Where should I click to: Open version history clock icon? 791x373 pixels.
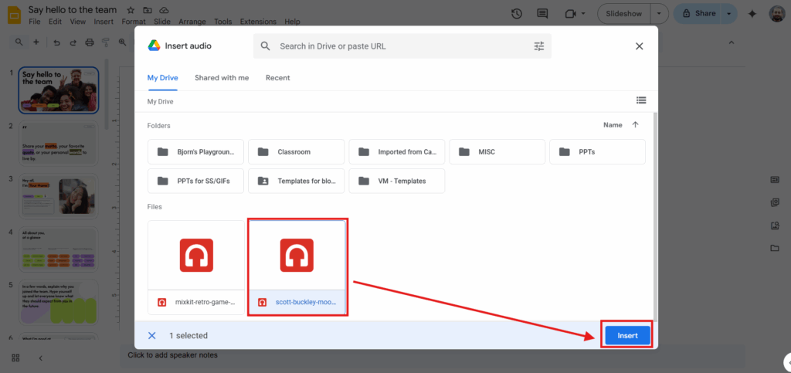[x=517, y=14]
